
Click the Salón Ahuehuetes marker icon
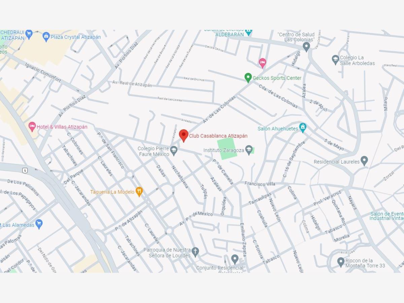tap(303, 128)
